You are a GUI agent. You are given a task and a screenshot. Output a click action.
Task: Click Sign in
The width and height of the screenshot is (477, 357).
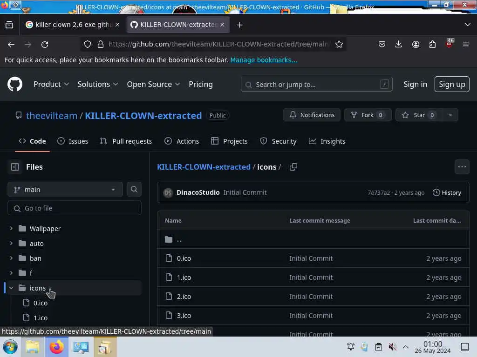pos(415,85)
